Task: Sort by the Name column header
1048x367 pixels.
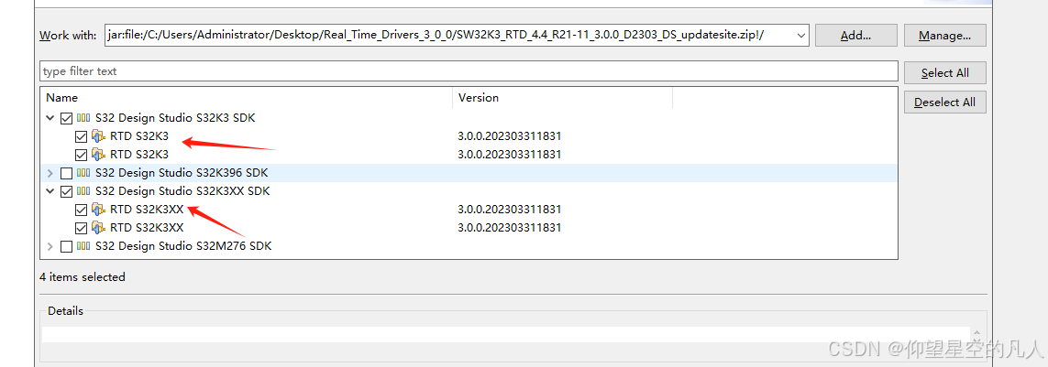Action: pyautogui.click(x=246, y=97)
